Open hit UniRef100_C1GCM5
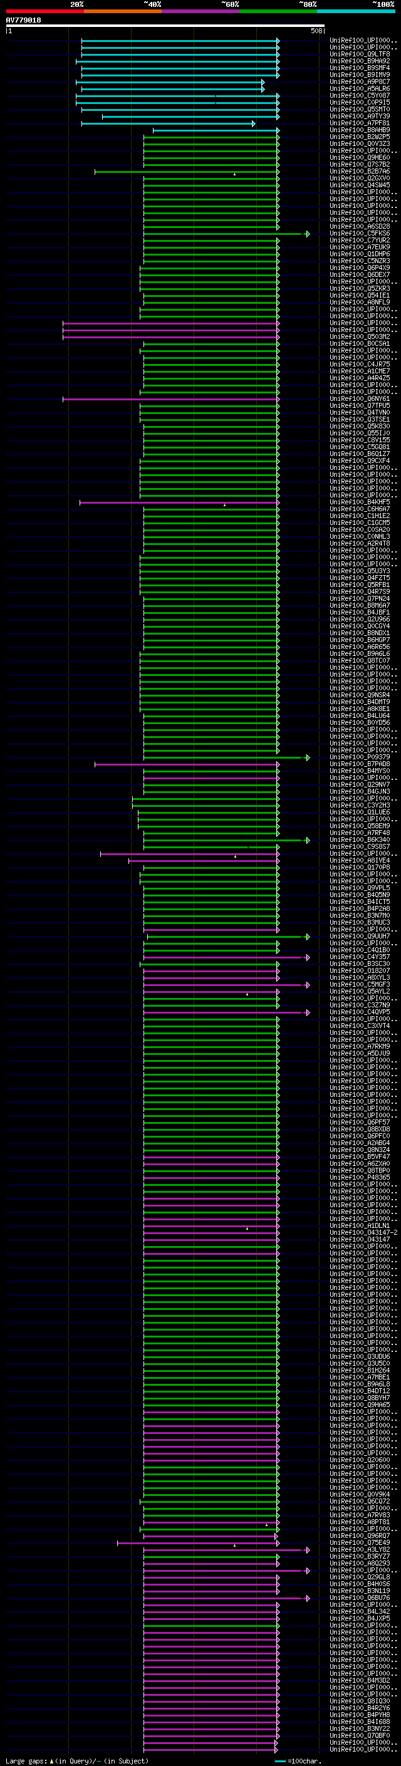Screen dimensions: 401x1766 point(360,523)
